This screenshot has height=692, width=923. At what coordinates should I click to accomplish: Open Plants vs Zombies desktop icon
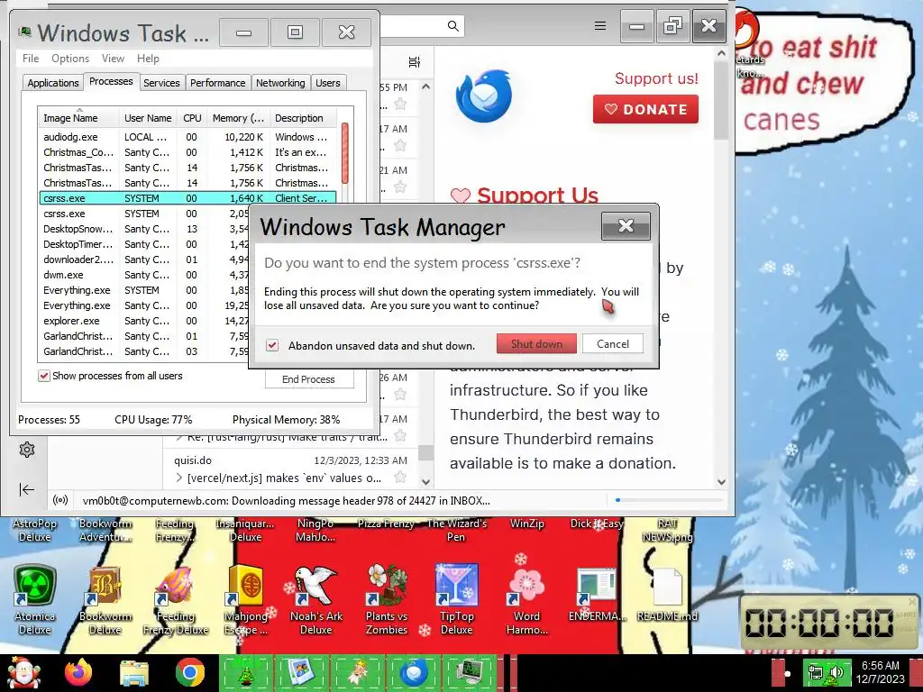386,599
